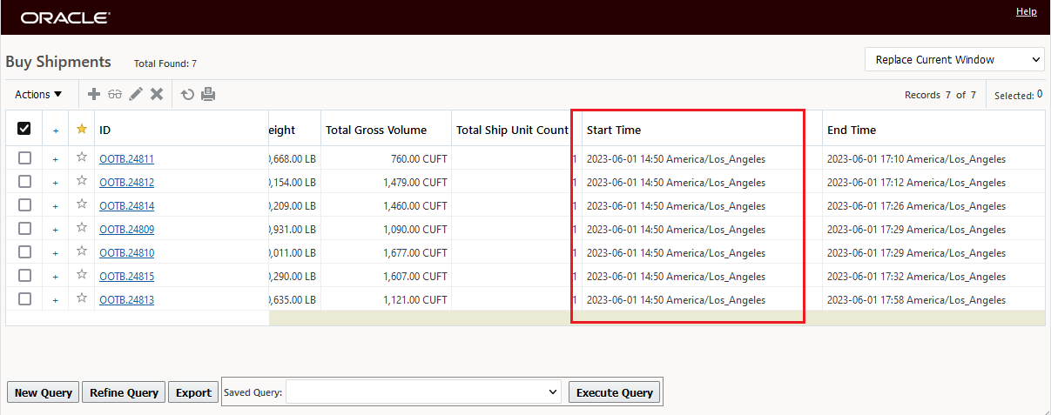The width and height of the screenshot is (1051, 415).
Task: Open shipment link OOTB.24812
Action: click(127, 183)
